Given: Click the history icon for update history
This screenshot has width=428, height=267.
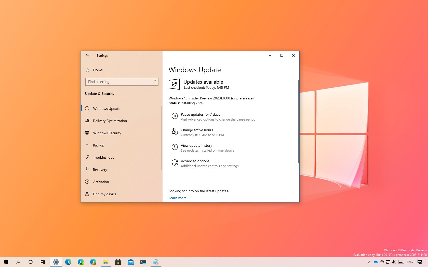Looking at the screenshot, I should click(175, 147).
